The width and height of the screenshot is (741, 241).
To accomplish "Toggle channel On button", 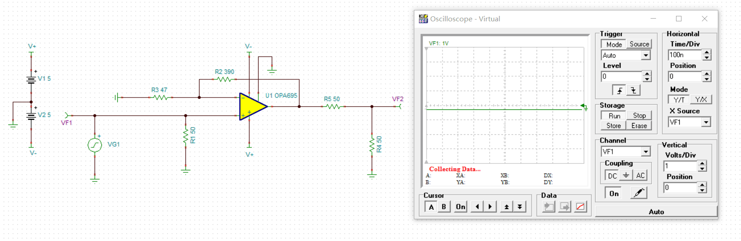I will tap(614, 193).
